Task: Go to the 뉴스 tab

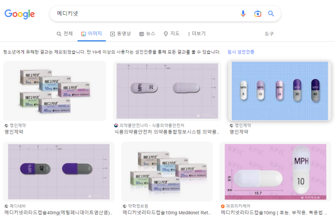Action: click(x=147, y=34)
